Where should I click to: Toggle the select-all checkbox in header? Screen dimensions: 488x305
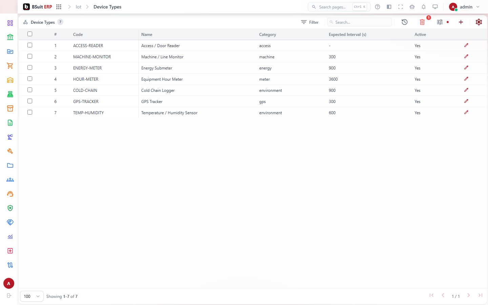30,34
